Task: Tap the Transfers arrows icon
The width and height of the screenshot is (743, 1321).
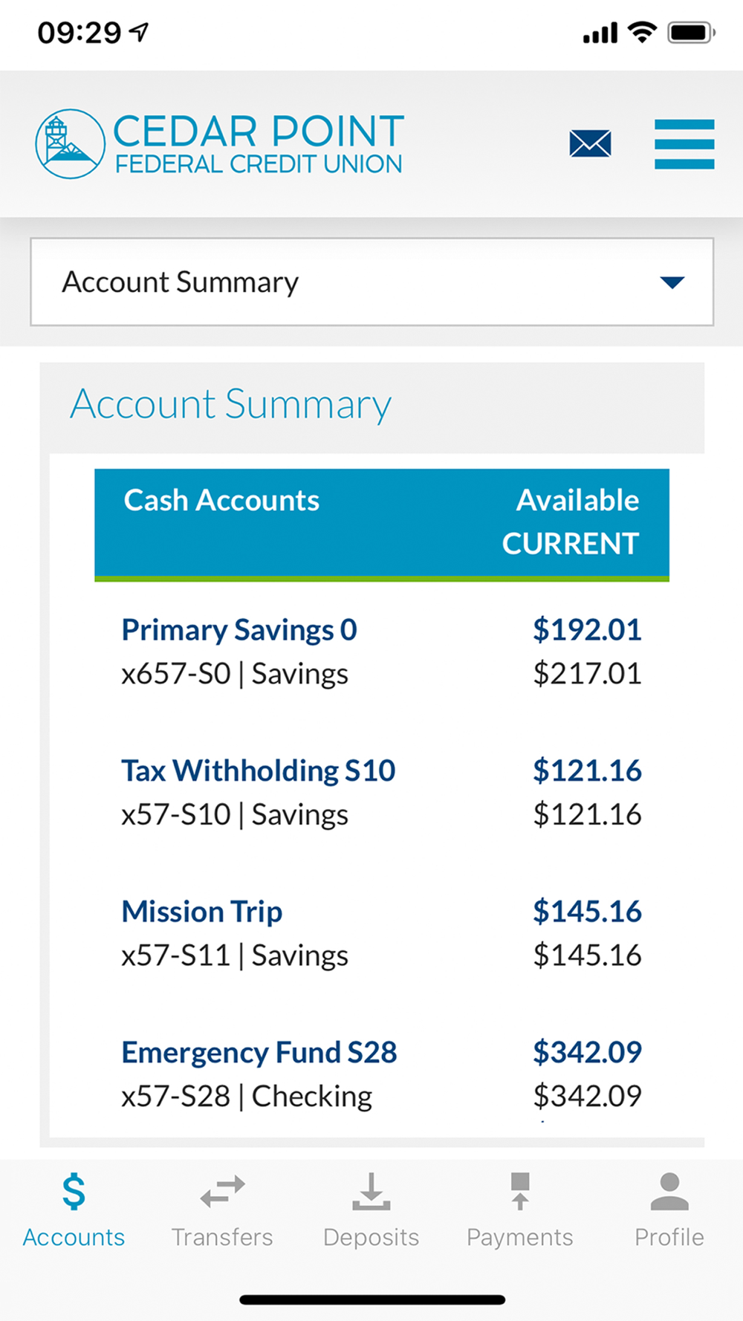Action: [x=222, y=1191]
